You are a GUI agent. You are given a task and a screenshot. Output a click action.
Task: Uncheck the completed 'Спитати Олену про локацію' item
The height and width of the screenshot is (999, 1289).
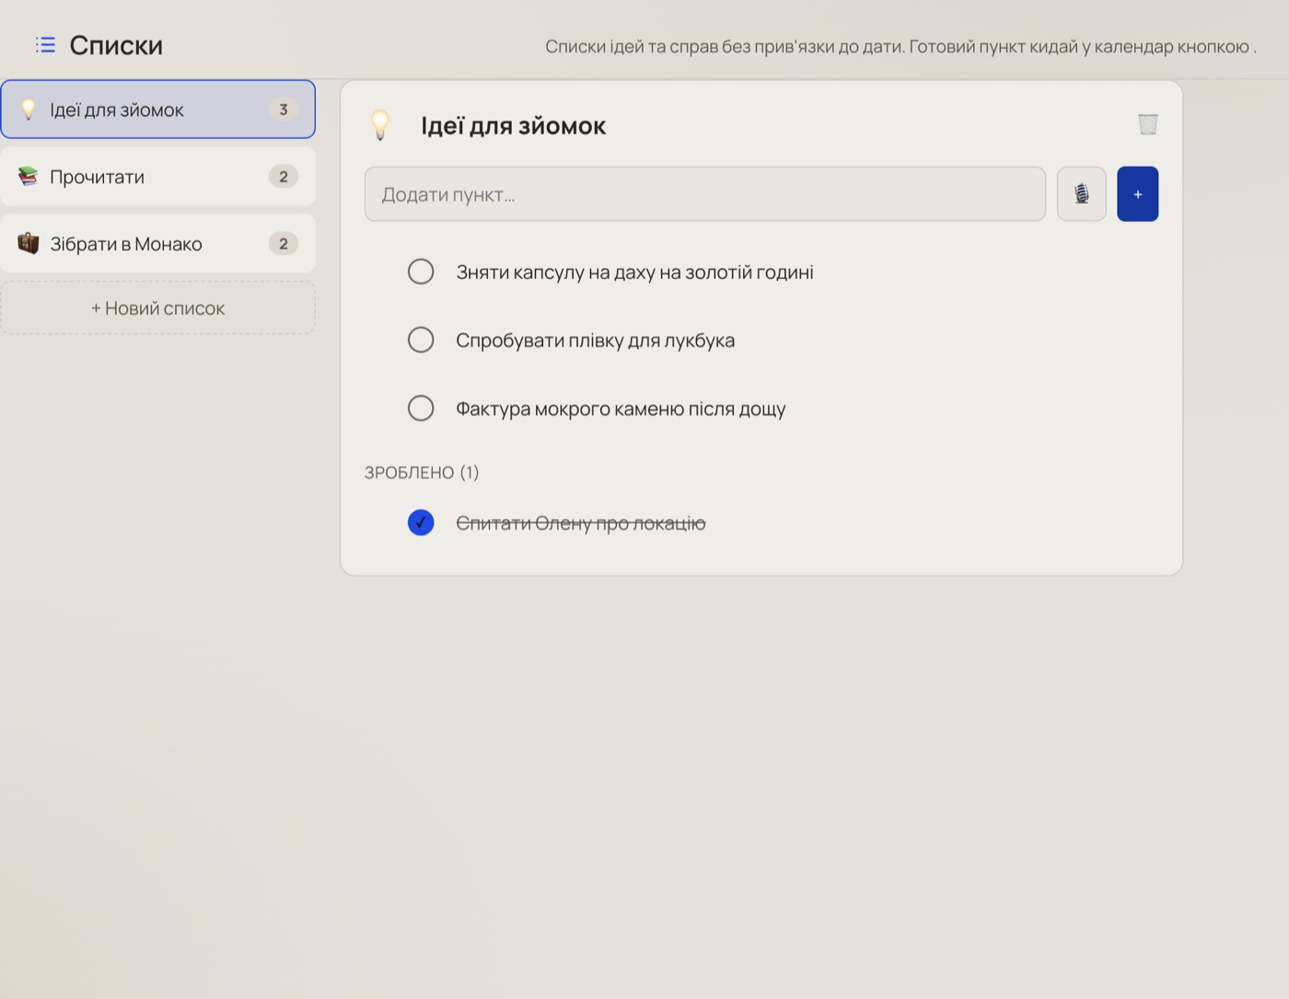click(x=421, y=522)
